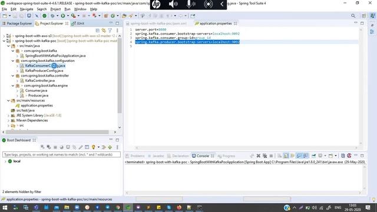Collapse the src/main/java folder
The height and width of the screenshot is (212, 377).
point(8,46)
